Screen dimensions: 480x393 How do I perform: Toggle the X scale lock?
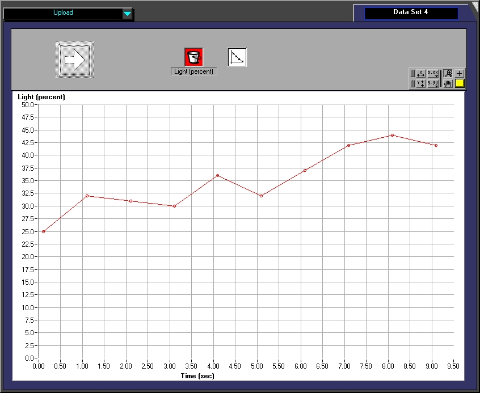[412, 73]
